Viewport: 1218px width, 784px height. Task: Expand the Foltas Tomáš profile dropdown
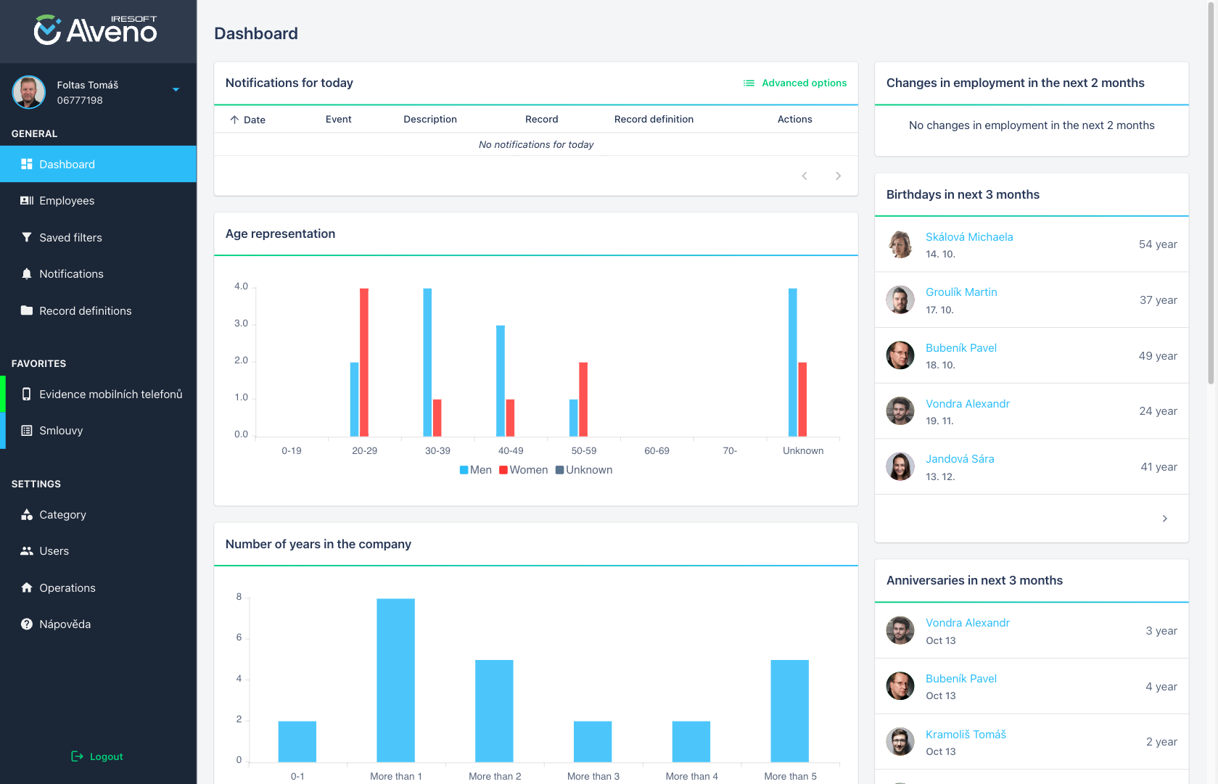coord(176,89)
